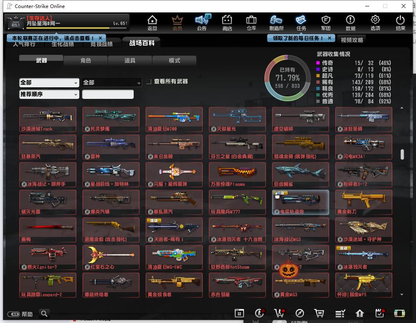
Task: Click the magnifier search icon beside 帮助
Action: click(x=44, y=314)
